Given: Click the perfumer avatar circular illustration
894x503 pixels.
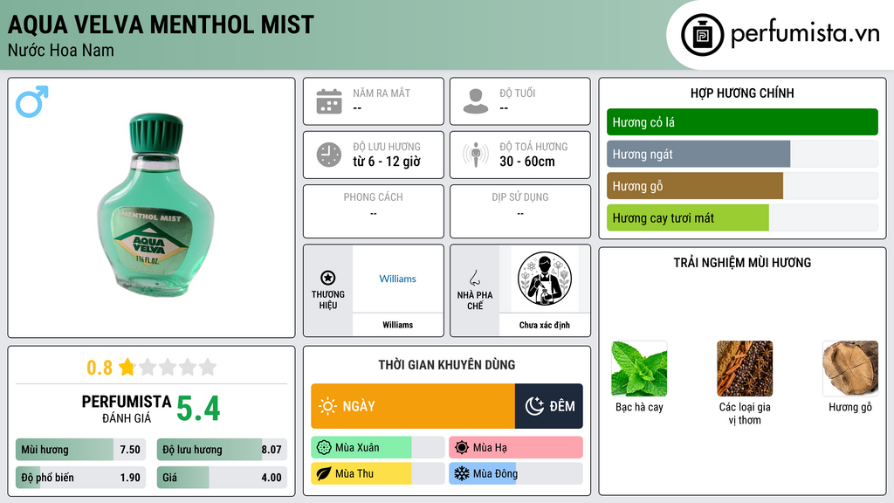Looking at the screenshot, I should [545, 279].
